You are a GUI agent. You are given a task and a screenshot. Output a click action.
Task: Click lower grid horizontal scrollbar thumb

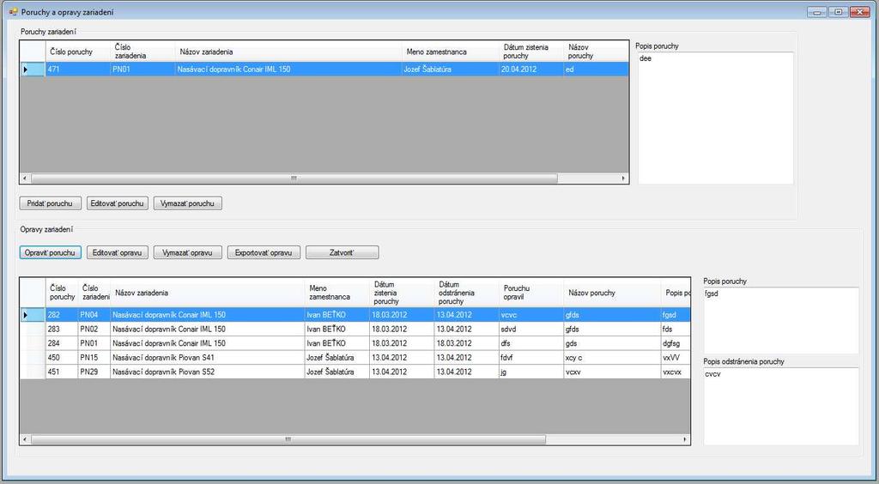tap(288, 439)
